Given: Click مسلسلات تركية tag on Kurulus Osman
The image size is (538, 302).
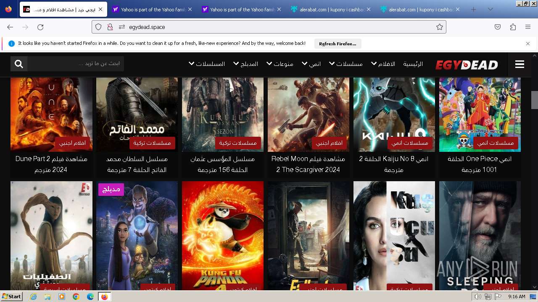Looking at the screenshot, I should tap(238, 143).
